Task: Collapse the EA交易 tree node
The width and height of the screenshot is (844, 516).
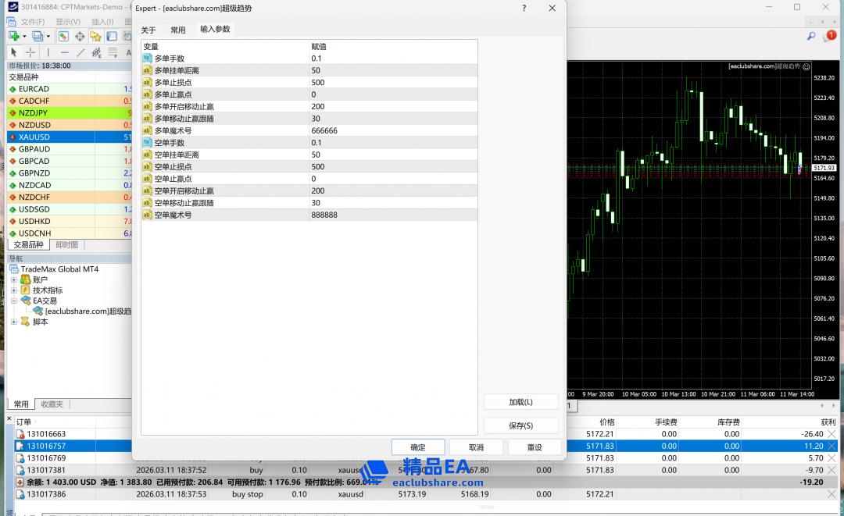Action: (14, 301)
